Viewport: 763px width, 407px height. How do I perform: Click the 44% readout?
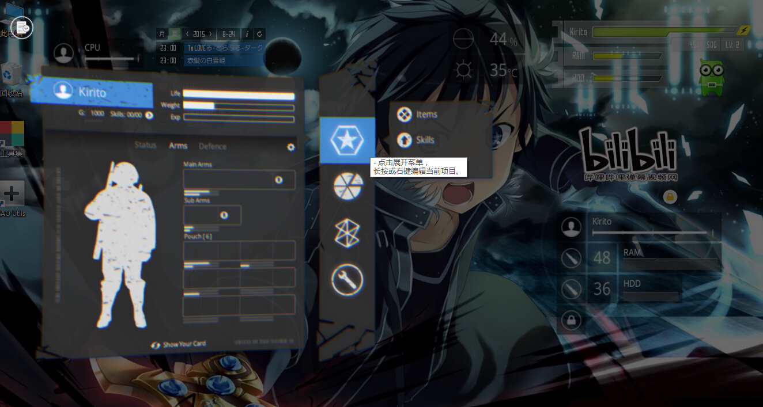click(504, 40)
